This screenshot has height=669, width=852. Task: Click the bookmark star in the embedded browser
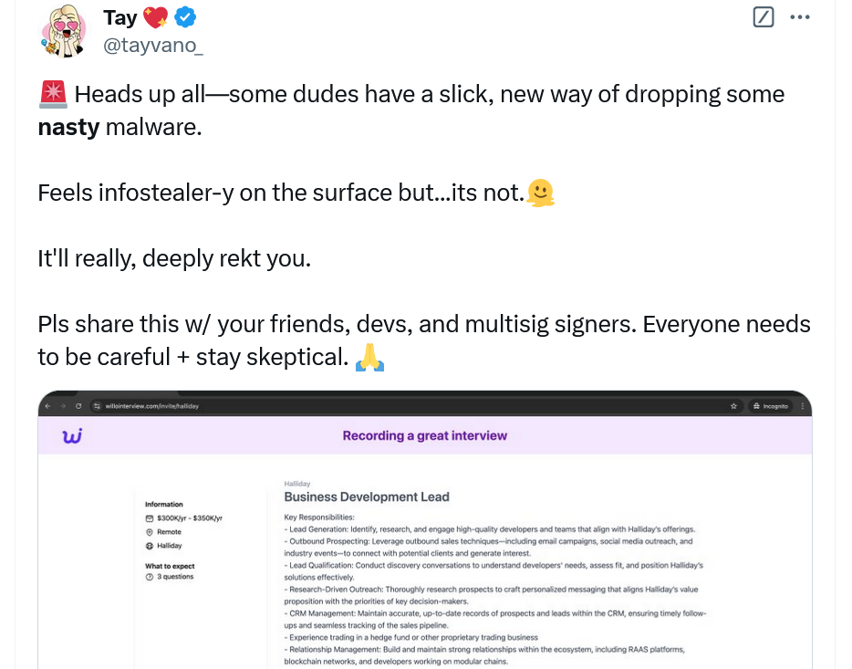[733, 405]
